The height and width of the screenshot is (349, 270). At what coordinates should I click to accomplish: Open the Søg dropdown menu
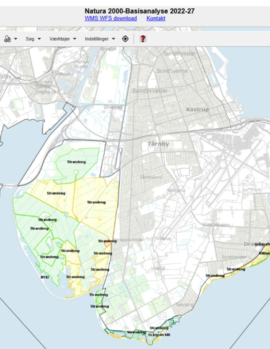click(x=33, y=39)
